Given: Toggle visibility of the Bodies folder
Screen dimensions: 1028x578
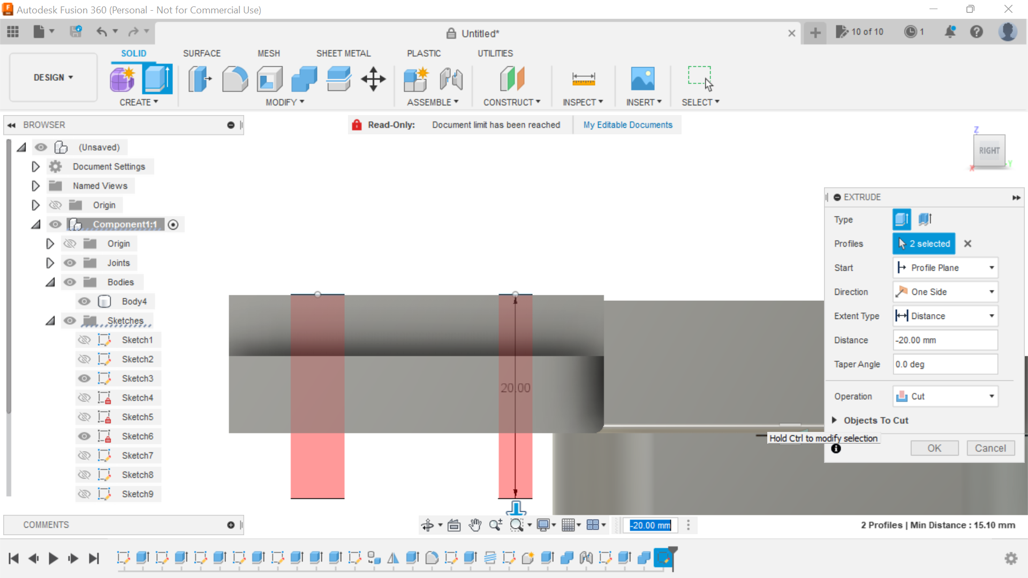Looking at the screenshot, I should click(x=70, y=282).
